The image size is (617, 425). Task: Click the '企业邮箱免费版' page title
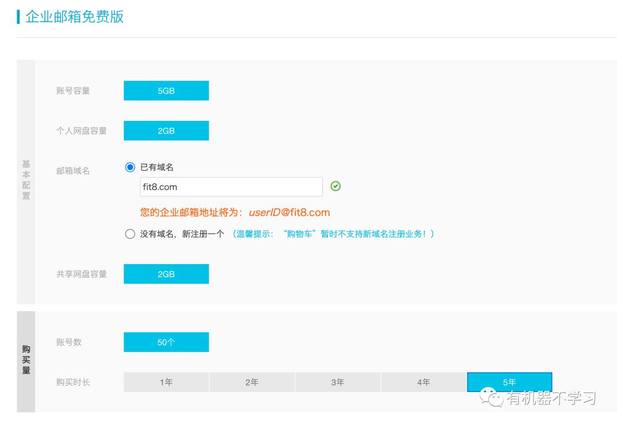(x=74, y=18)
